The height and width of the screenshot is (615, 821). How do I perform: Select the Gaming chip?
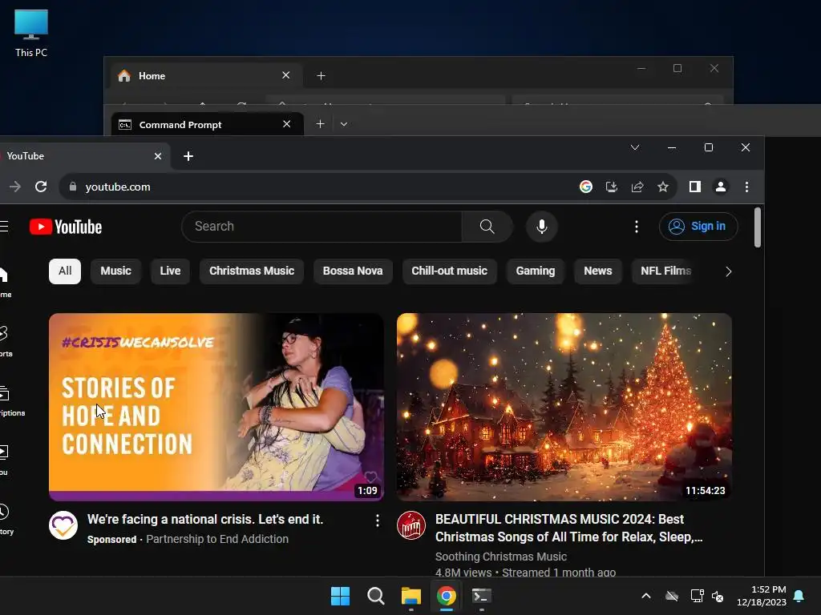pos(535,271)
